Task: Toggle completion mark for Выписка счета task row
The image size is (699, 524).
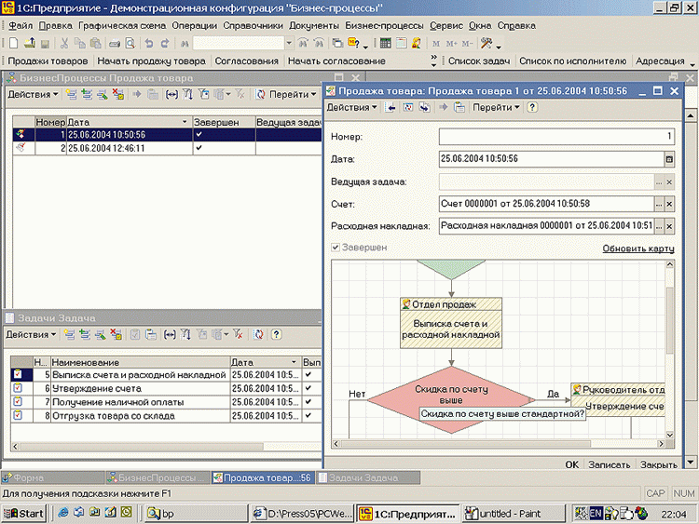Action: coord(308,375)
